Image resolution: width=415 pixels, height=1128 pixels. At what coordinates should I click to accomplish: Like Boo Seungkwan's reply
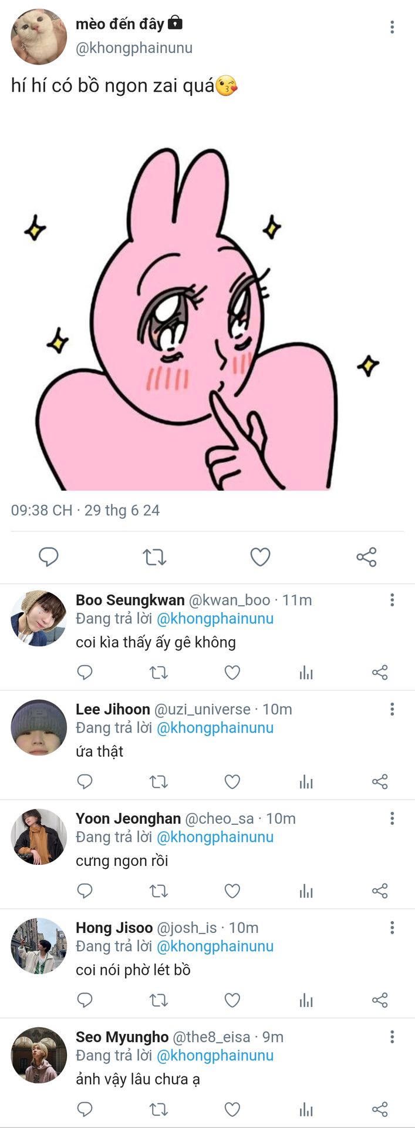coord(232,672)
